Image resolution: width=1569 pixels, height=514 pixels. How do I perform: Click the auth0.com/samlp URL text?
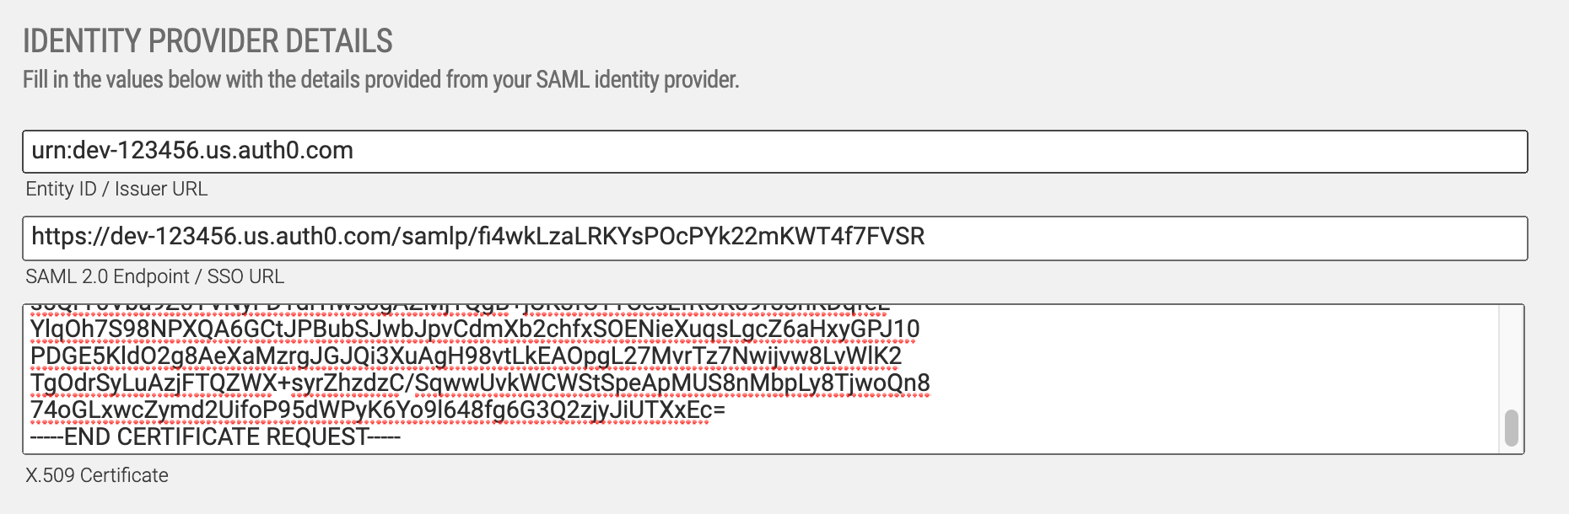click(x=477, y=237)
